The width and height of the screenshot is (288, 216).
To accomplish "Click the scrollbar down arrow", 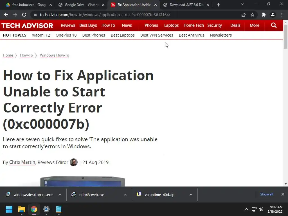I will [285, 184].
